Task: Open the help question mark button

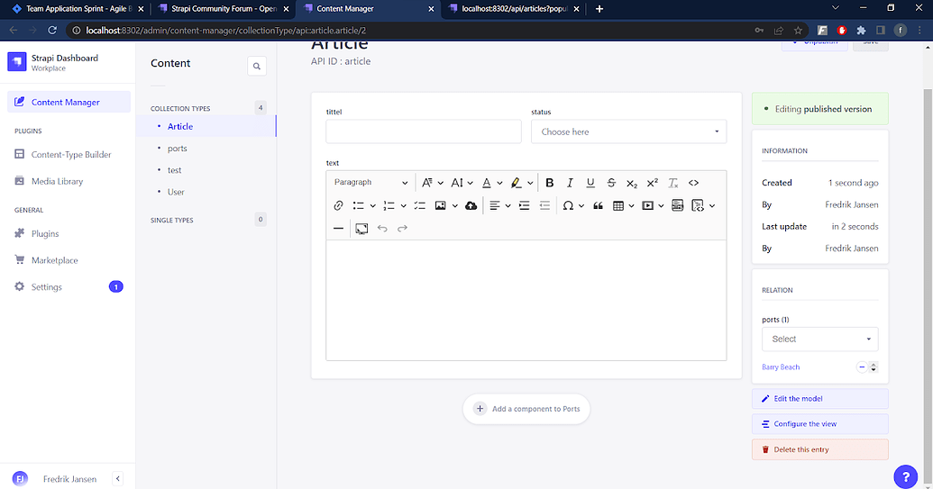Action: pyautogui.click(x=905, y=476)
